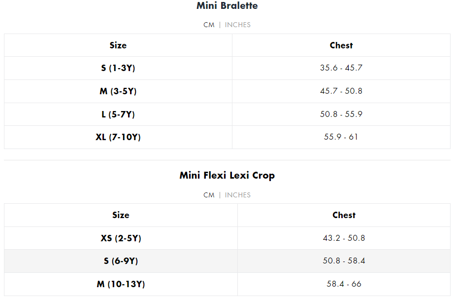Select the L (5-7Y) size row
The image size is (455, 300).
227,114
